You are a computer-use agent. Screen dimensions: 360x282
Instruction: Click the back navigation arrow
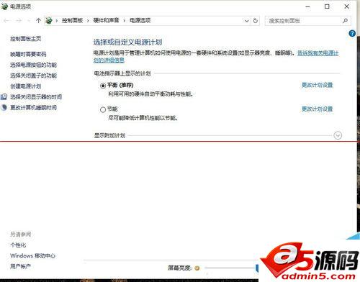6,21
